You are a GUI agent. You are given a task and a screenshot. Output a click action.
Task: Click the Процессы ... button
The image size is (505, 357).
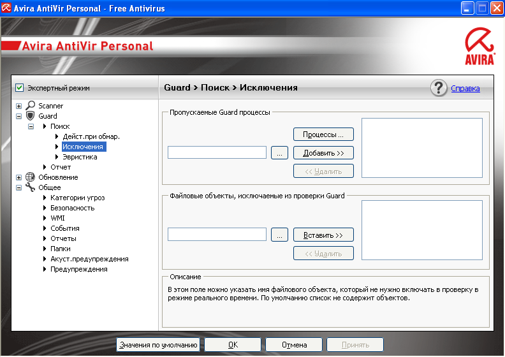(323, 135)
